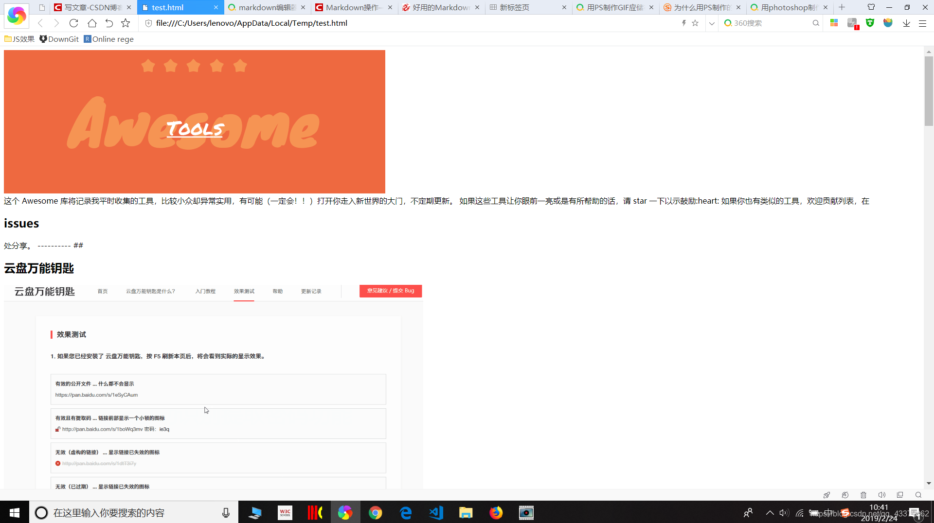Viewport: 934px width, 523px height.
Task: Launch Visual Studio Code from the taskbar
Action: click(436, 512)
